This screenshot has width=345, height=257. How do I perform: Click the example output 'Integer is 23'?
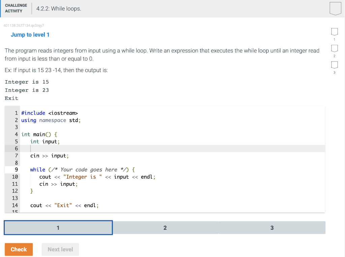click(x=27, y=90)
